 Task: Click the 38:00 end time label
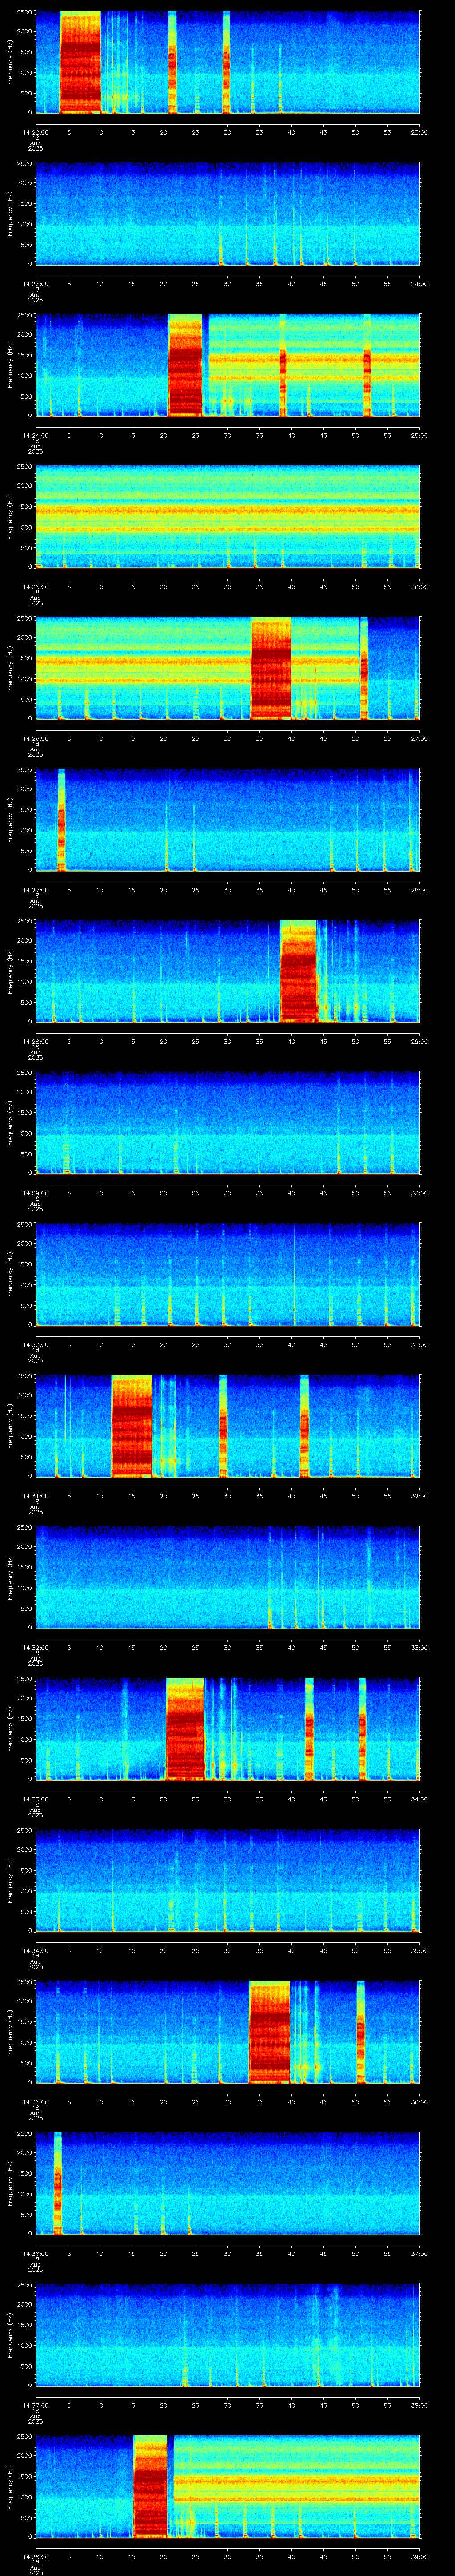419,2405
